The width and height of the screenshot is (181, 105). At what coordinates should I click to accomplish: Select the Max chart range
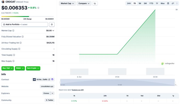tap(163, 3)
